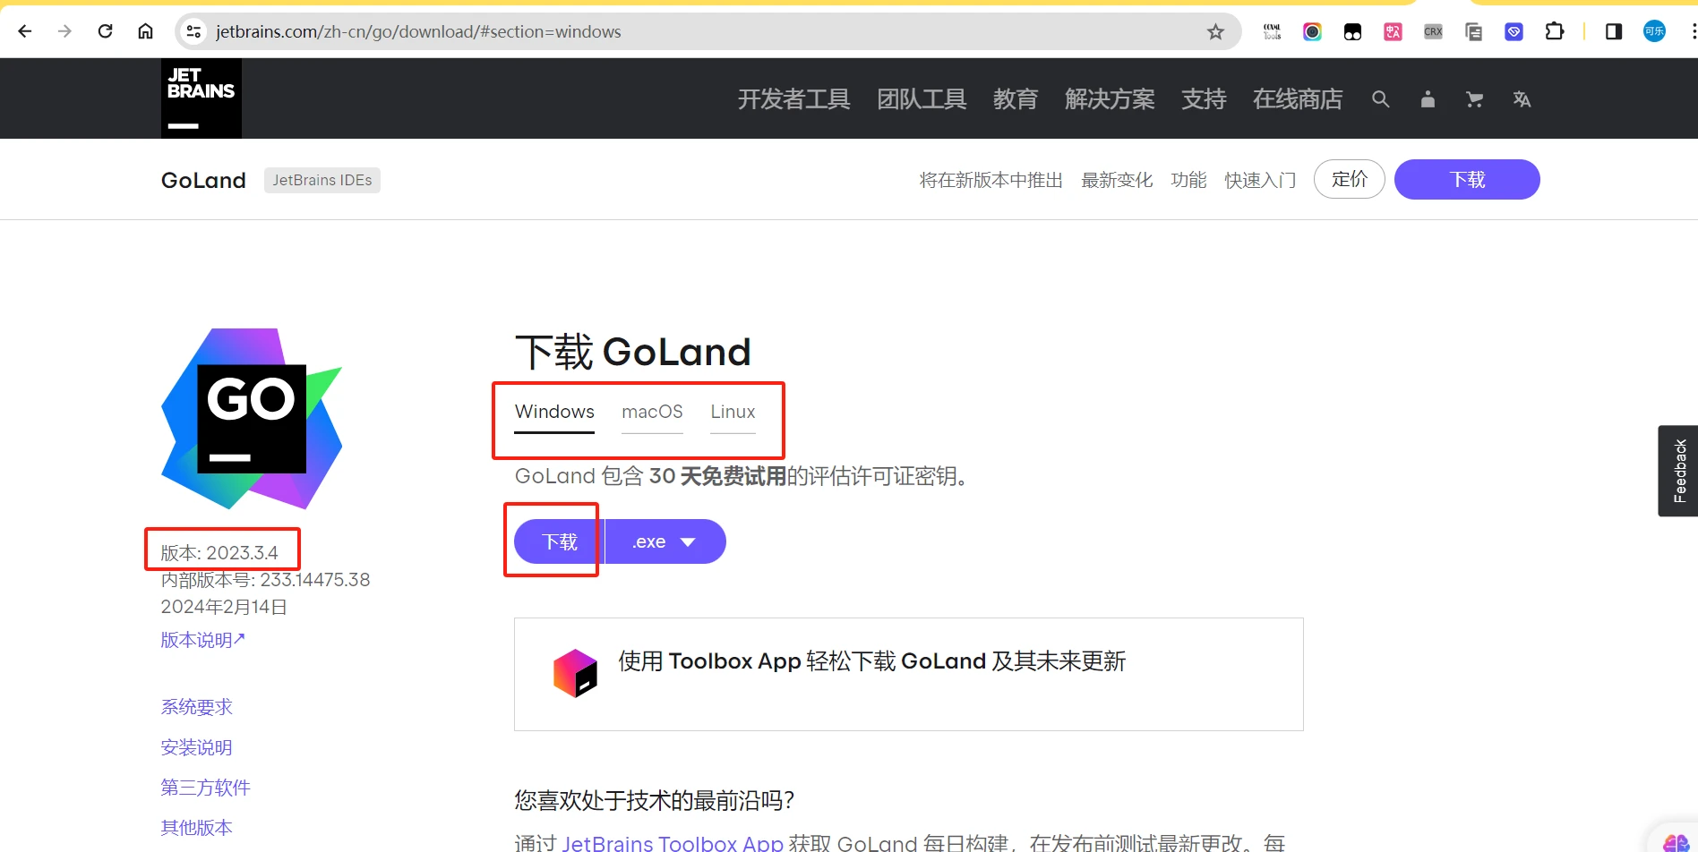Open the 开发者工具 menu
Viewport: 1698px width, 852px height.
click(793, 99)
